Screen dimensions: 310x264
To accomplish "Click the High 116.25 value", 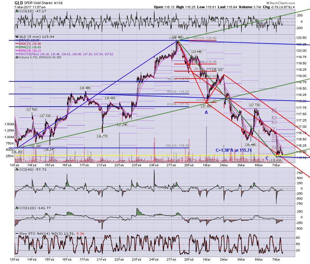I will click(186, 7).
